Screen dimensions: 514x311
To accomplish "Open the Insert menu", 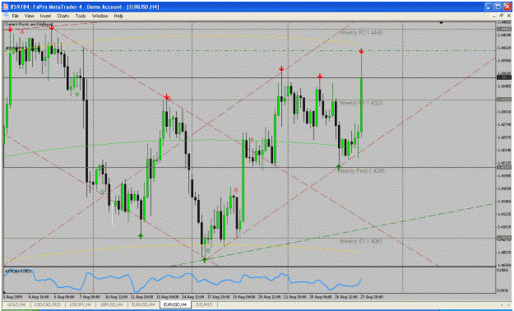I will click(45, 16).
